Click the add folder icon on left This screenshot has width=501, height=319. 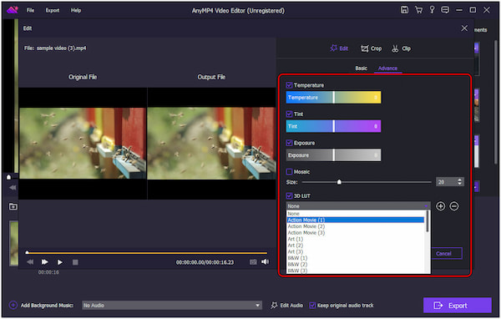click(x=13, y=206)
